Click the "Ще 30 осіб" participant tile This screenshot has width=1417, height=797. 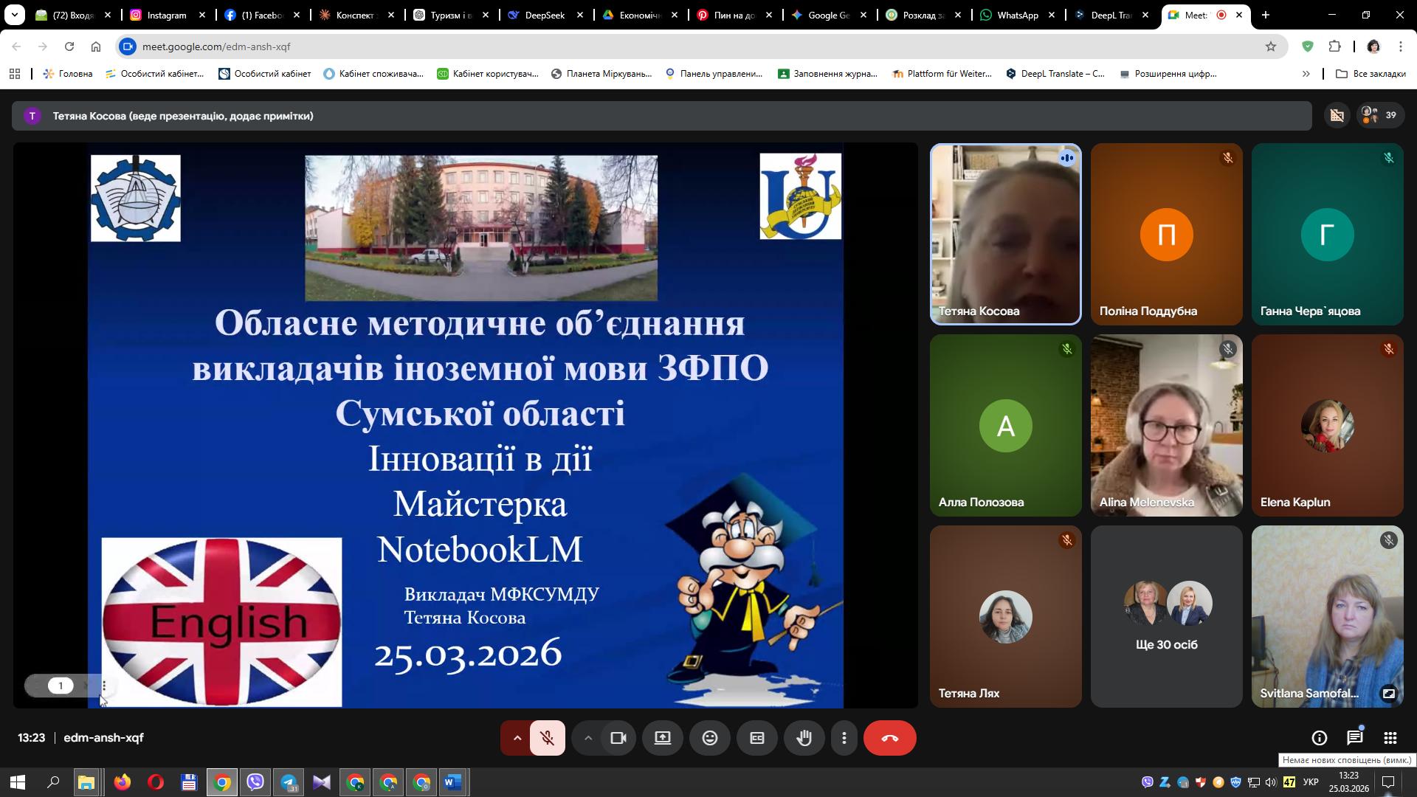1166,616
